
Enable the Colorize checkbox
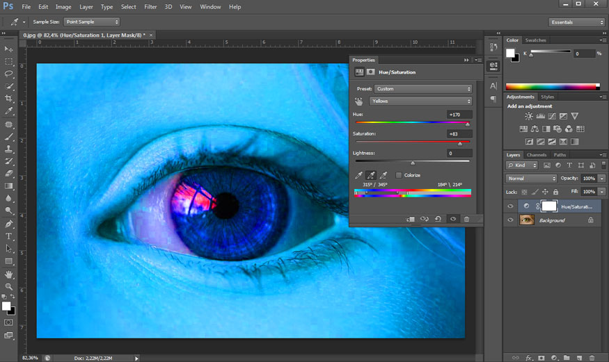click(x=399, y=175)
